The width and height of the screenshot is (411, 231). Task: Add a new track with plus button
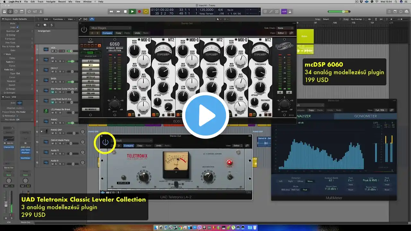point(39,25)
